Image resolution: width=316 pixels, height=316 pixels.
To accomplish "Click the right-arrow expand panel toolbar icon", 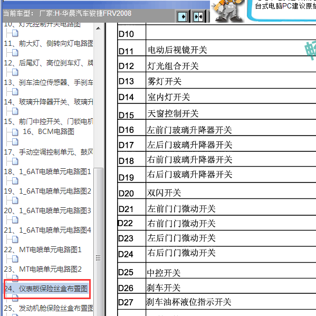I will pyautogui.click(x=183, y=16).
